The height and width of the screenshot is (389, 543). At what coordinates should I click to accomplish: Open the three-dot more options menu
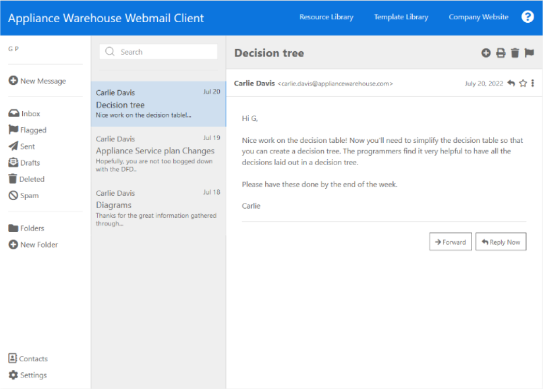[533, 83]
